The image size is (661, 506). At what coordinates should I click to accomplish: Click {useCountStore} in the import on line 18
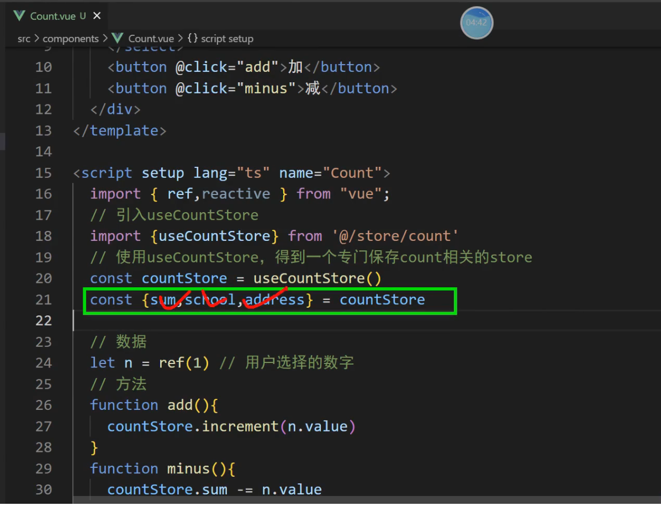click(x=214, y=236)
